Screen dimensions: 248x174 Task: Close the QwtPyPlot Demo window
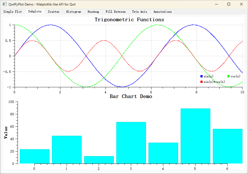pos(241,4)
